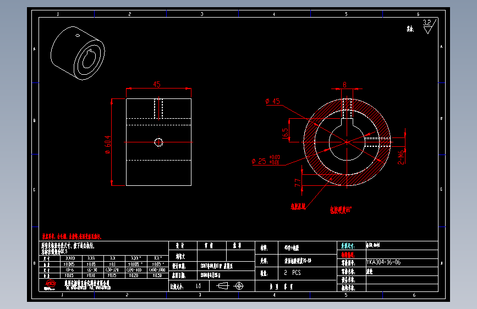
Task: Click the 8 keyway width dimension
Action: (344, 85)
